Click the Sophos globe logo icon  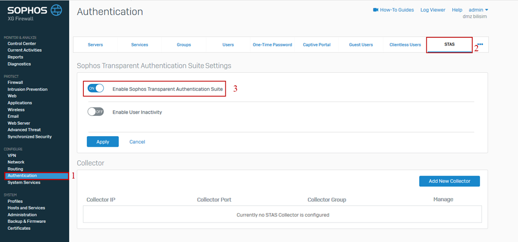click(x=56, y=10)
